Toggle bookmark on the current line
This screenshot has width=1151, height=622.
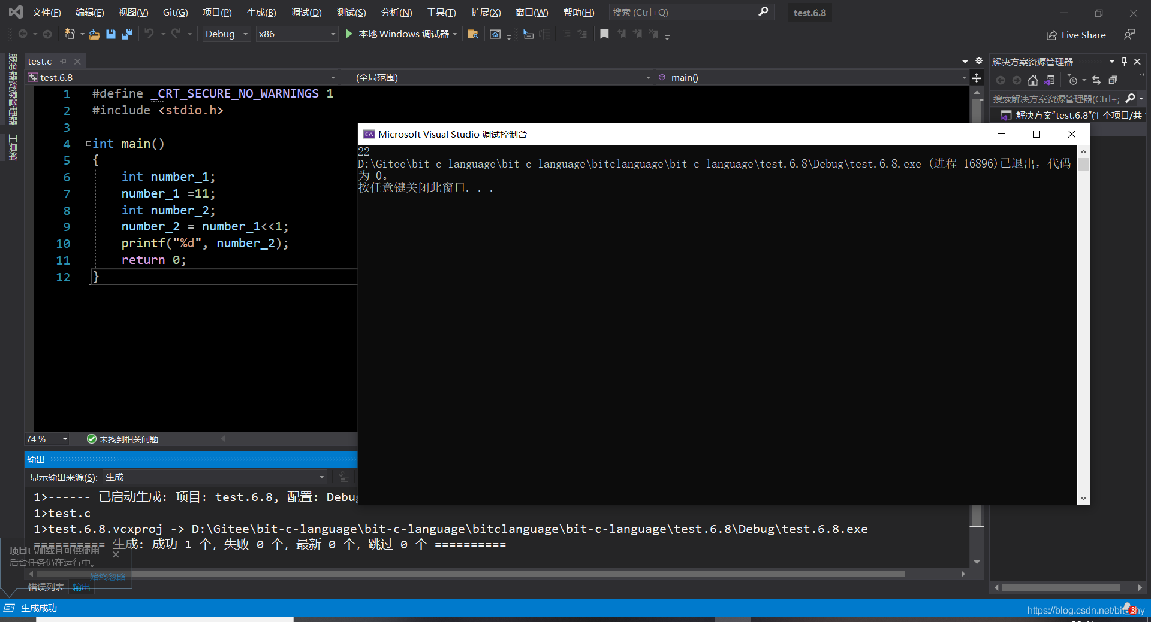pyautogui.click(x=604, y=34)
